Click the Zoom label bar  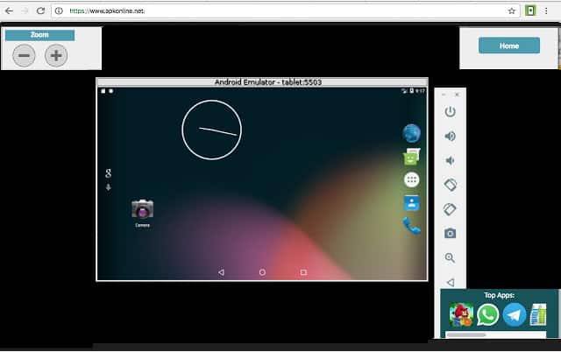point(39,35)
